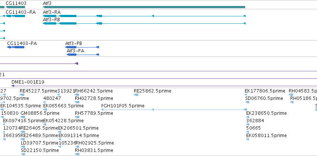317x156 pixels.
Task: Click the RE25862.5prime EST marker
Action: coord(136,94)
